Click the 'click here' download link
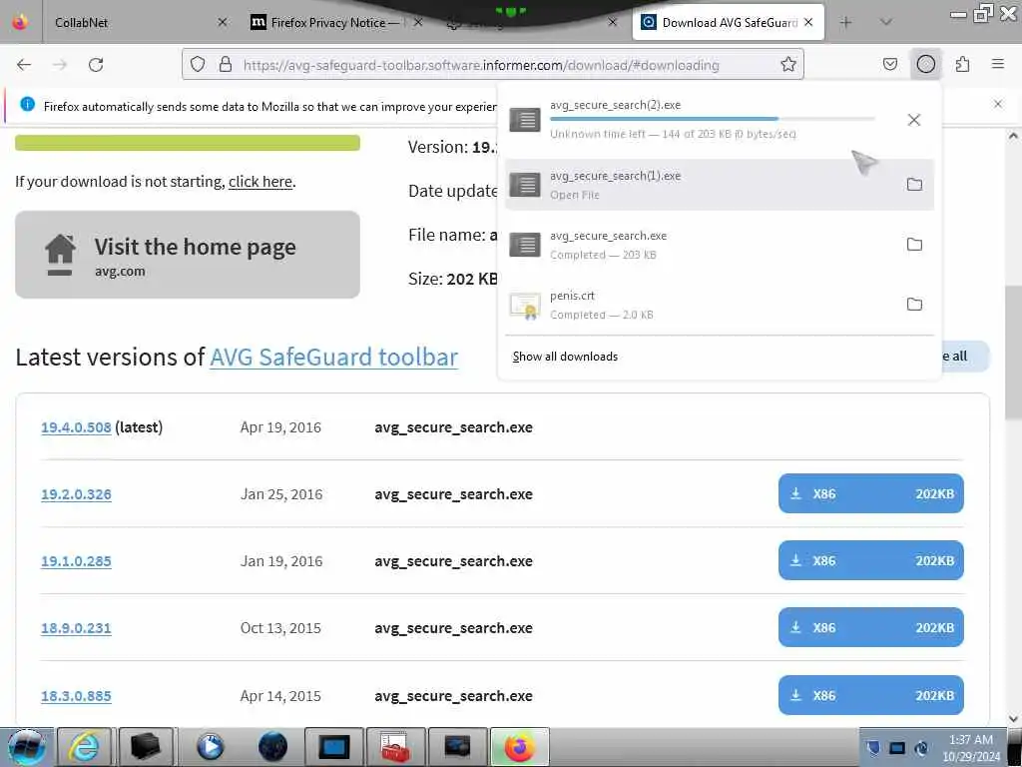The width and height of the screenshot is (1022, 767). 260,182
